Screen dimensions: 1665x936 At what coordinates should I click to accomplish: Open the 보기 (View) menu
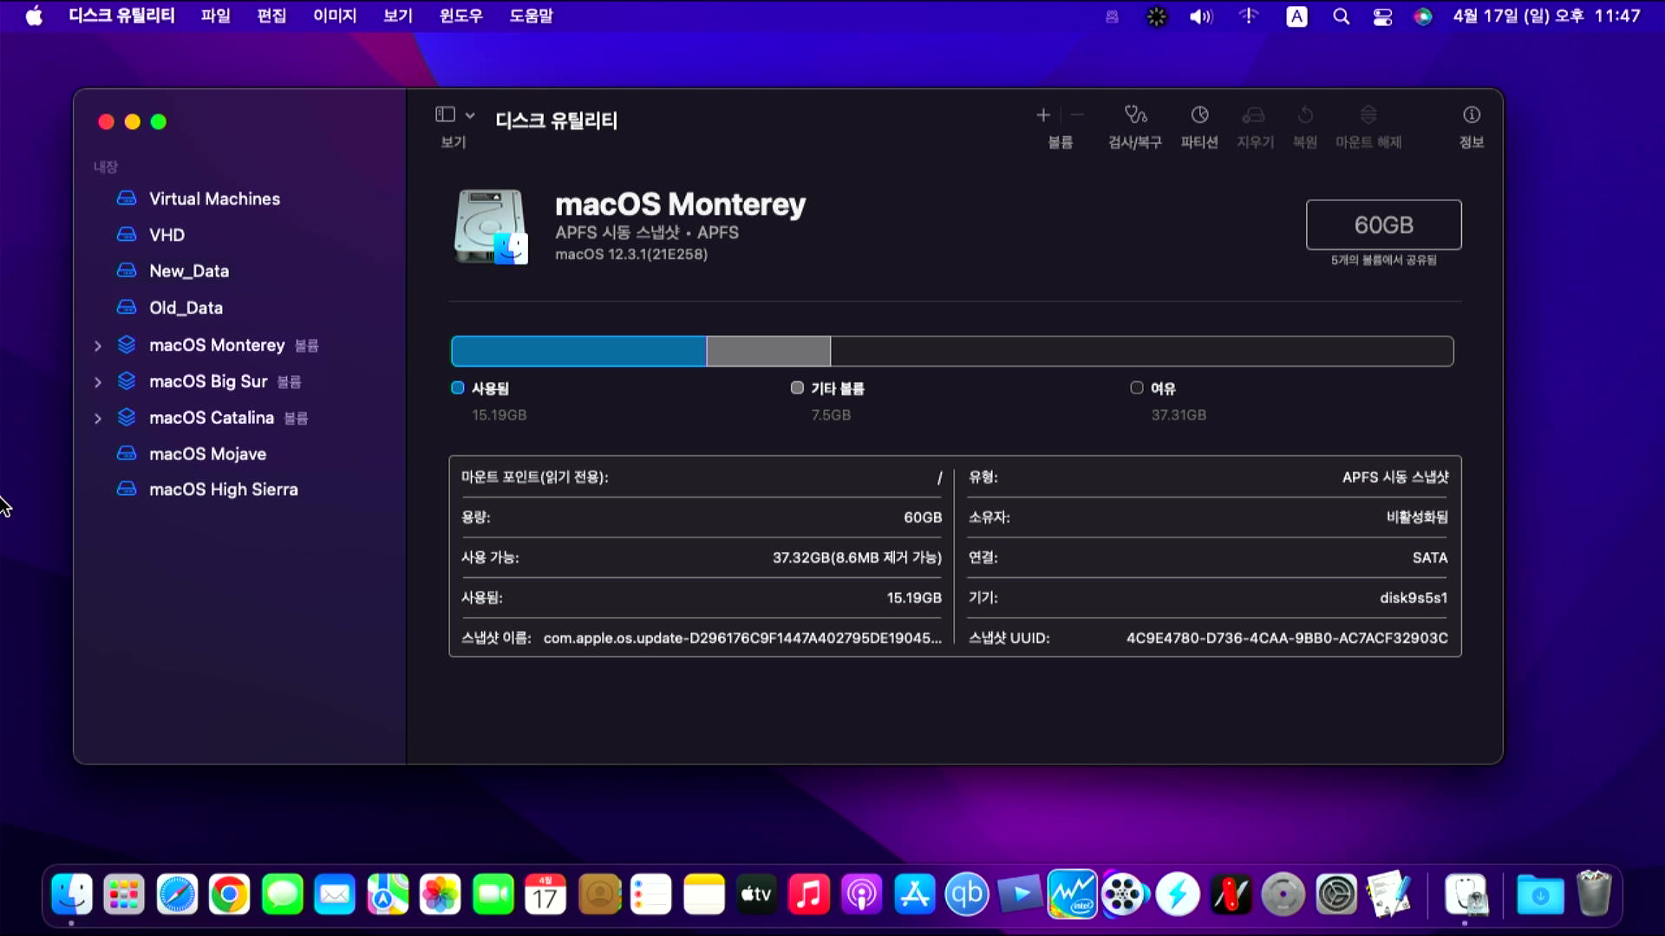click(x=398, y=16)
